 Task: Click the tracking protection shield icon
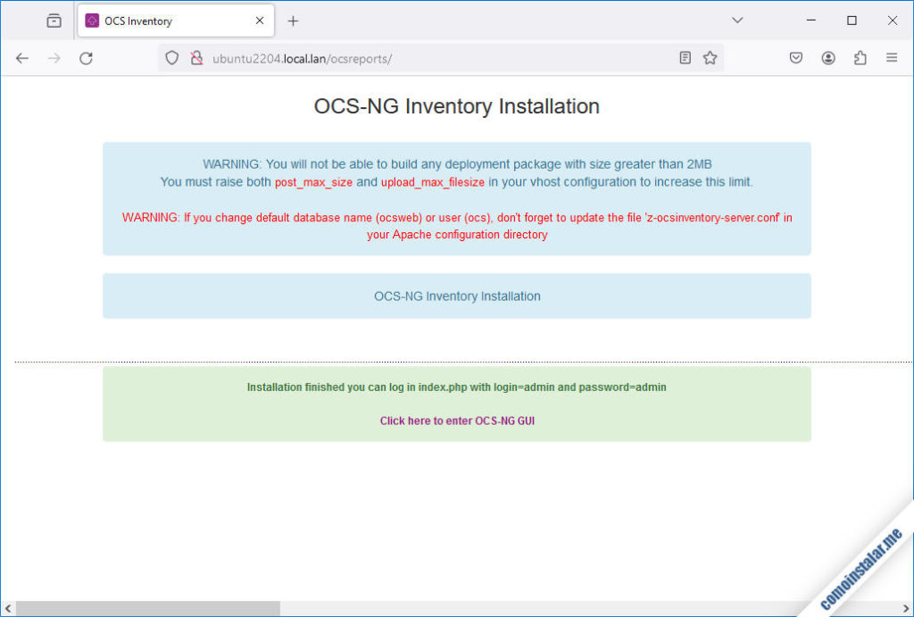(170, 57)
